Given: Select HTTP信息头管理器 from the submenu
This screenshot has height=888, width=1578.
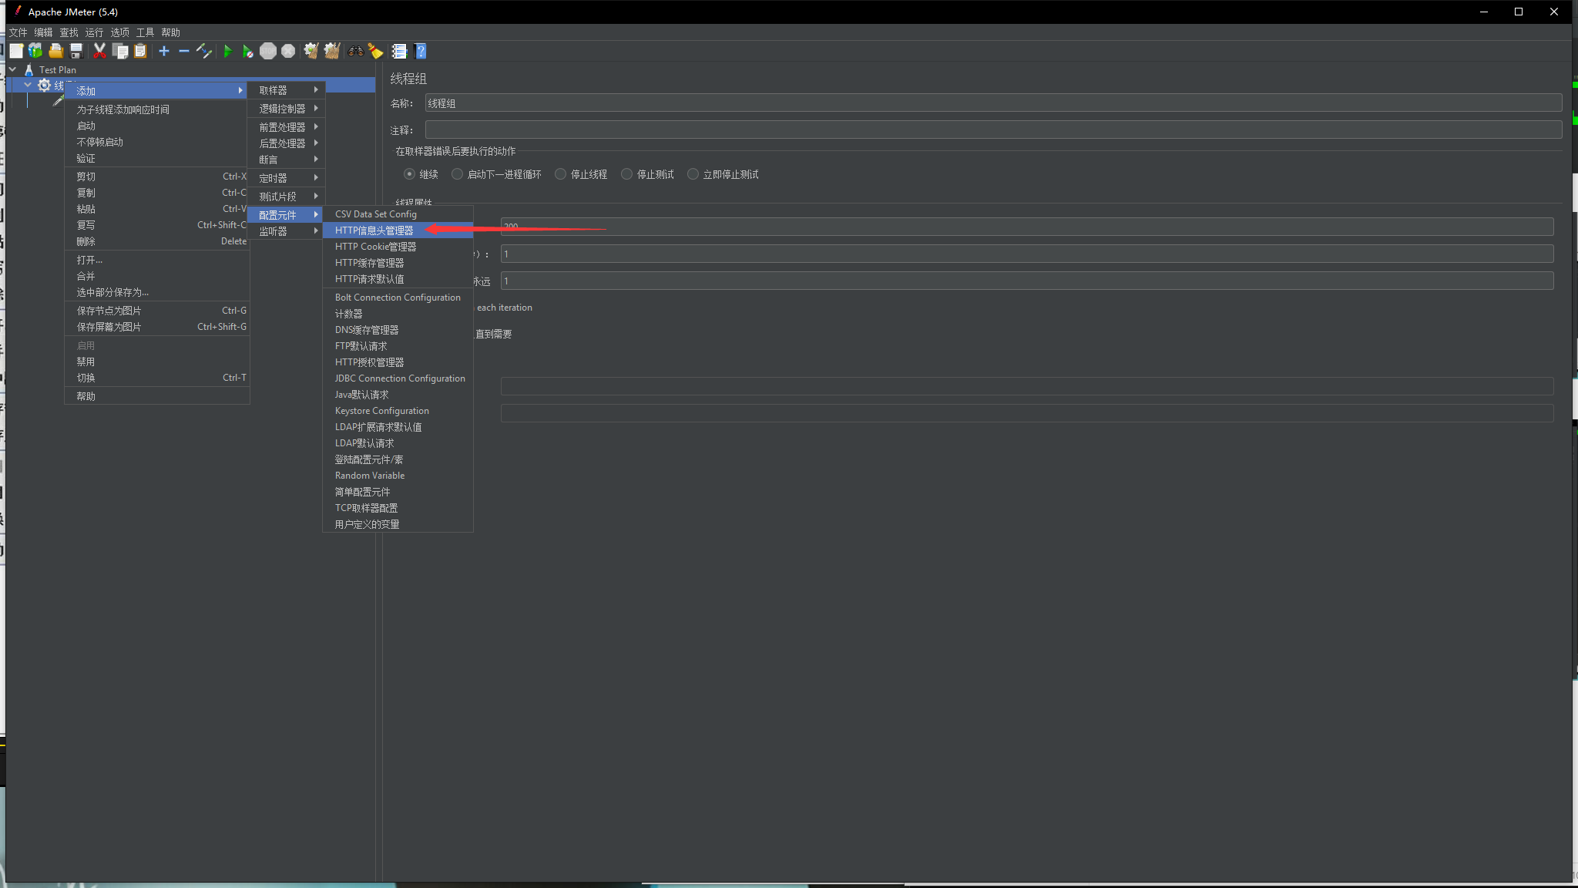Looking at the screenshot, I should click(374, 230).
